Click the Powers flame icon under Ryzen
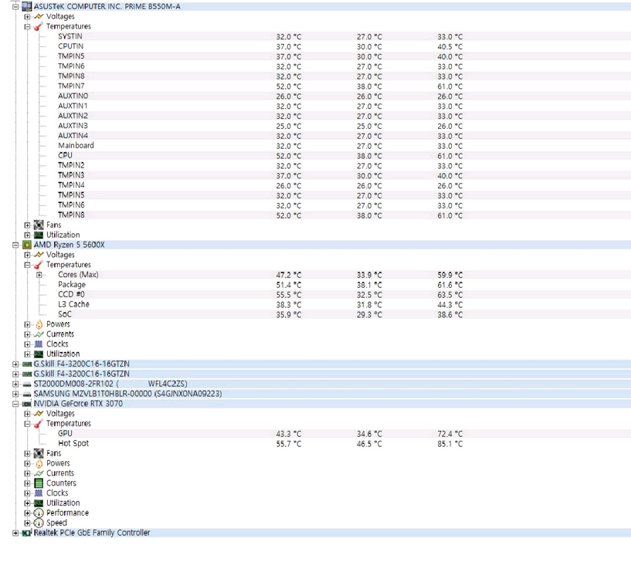The height and width of the screenshot is (579, 631). (39, 324)
